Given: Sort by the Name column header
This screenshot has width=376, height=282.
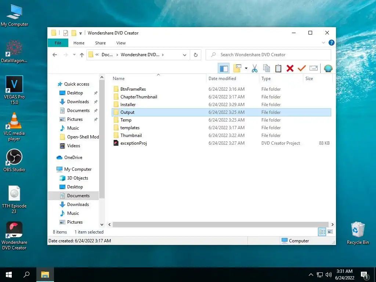Looking at the screenshot, I should click(119, 79).
